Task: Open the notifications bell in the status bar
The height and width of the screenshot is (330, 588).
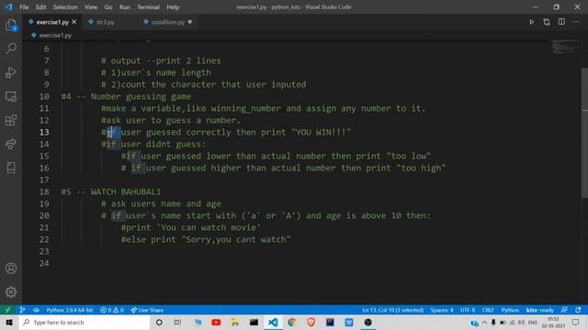Action: click(578, 310)
